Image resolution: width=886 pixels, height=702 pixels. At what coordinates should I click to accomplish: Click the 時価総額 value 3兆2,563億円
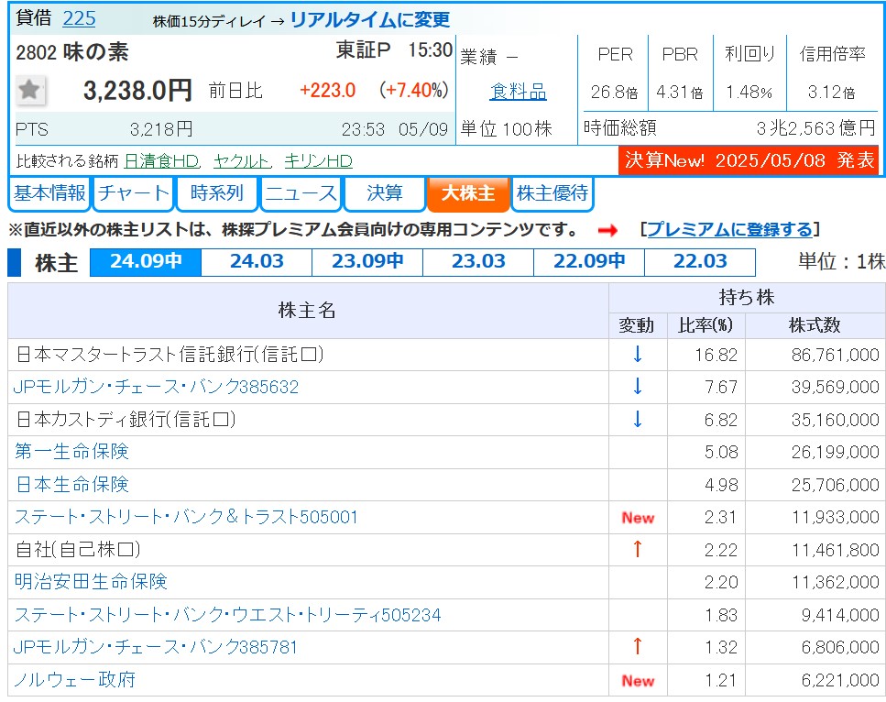816,128
